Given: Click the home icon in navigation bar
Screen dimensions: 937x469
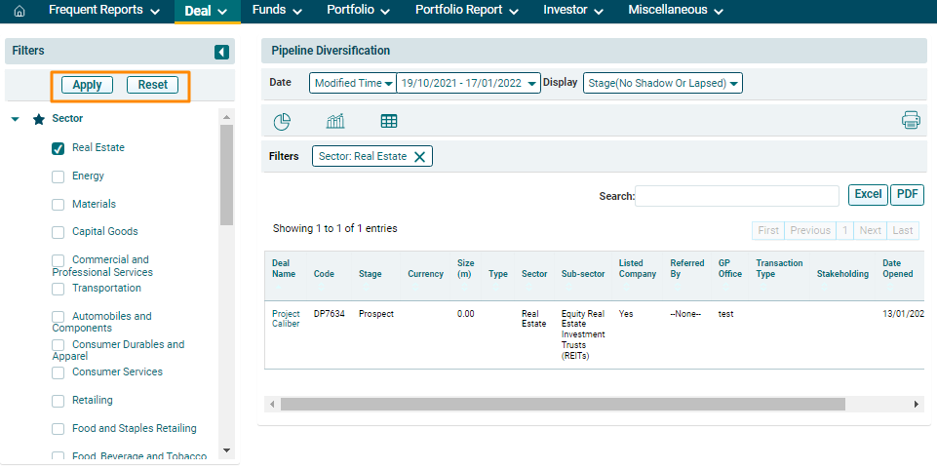Looking at the screenshot, I should 20,11.
